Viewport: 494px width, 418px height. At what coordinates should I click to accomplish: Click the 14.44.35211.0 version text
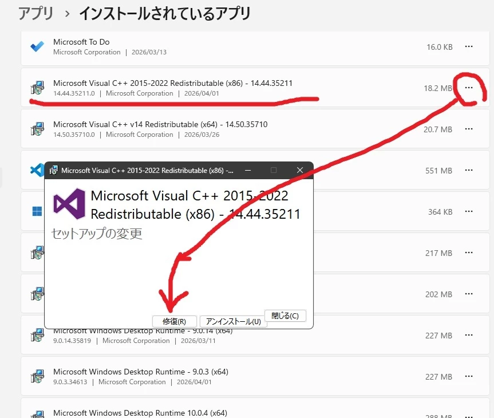tap(74, 93)
